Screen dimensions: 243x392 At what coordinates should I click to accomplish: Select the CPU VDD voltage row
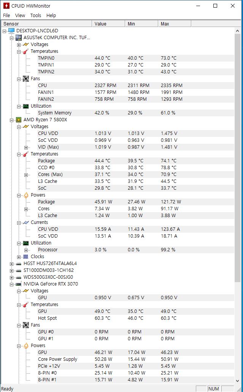point(135,133)
